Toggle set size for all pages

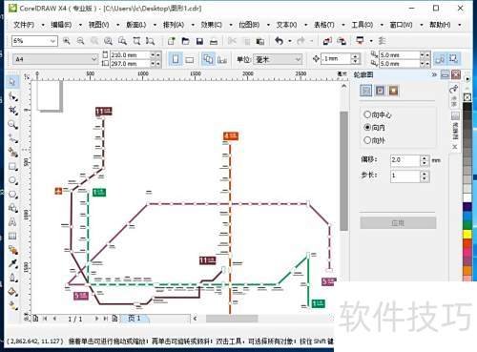pyautogui.click(x=208, y=59)
